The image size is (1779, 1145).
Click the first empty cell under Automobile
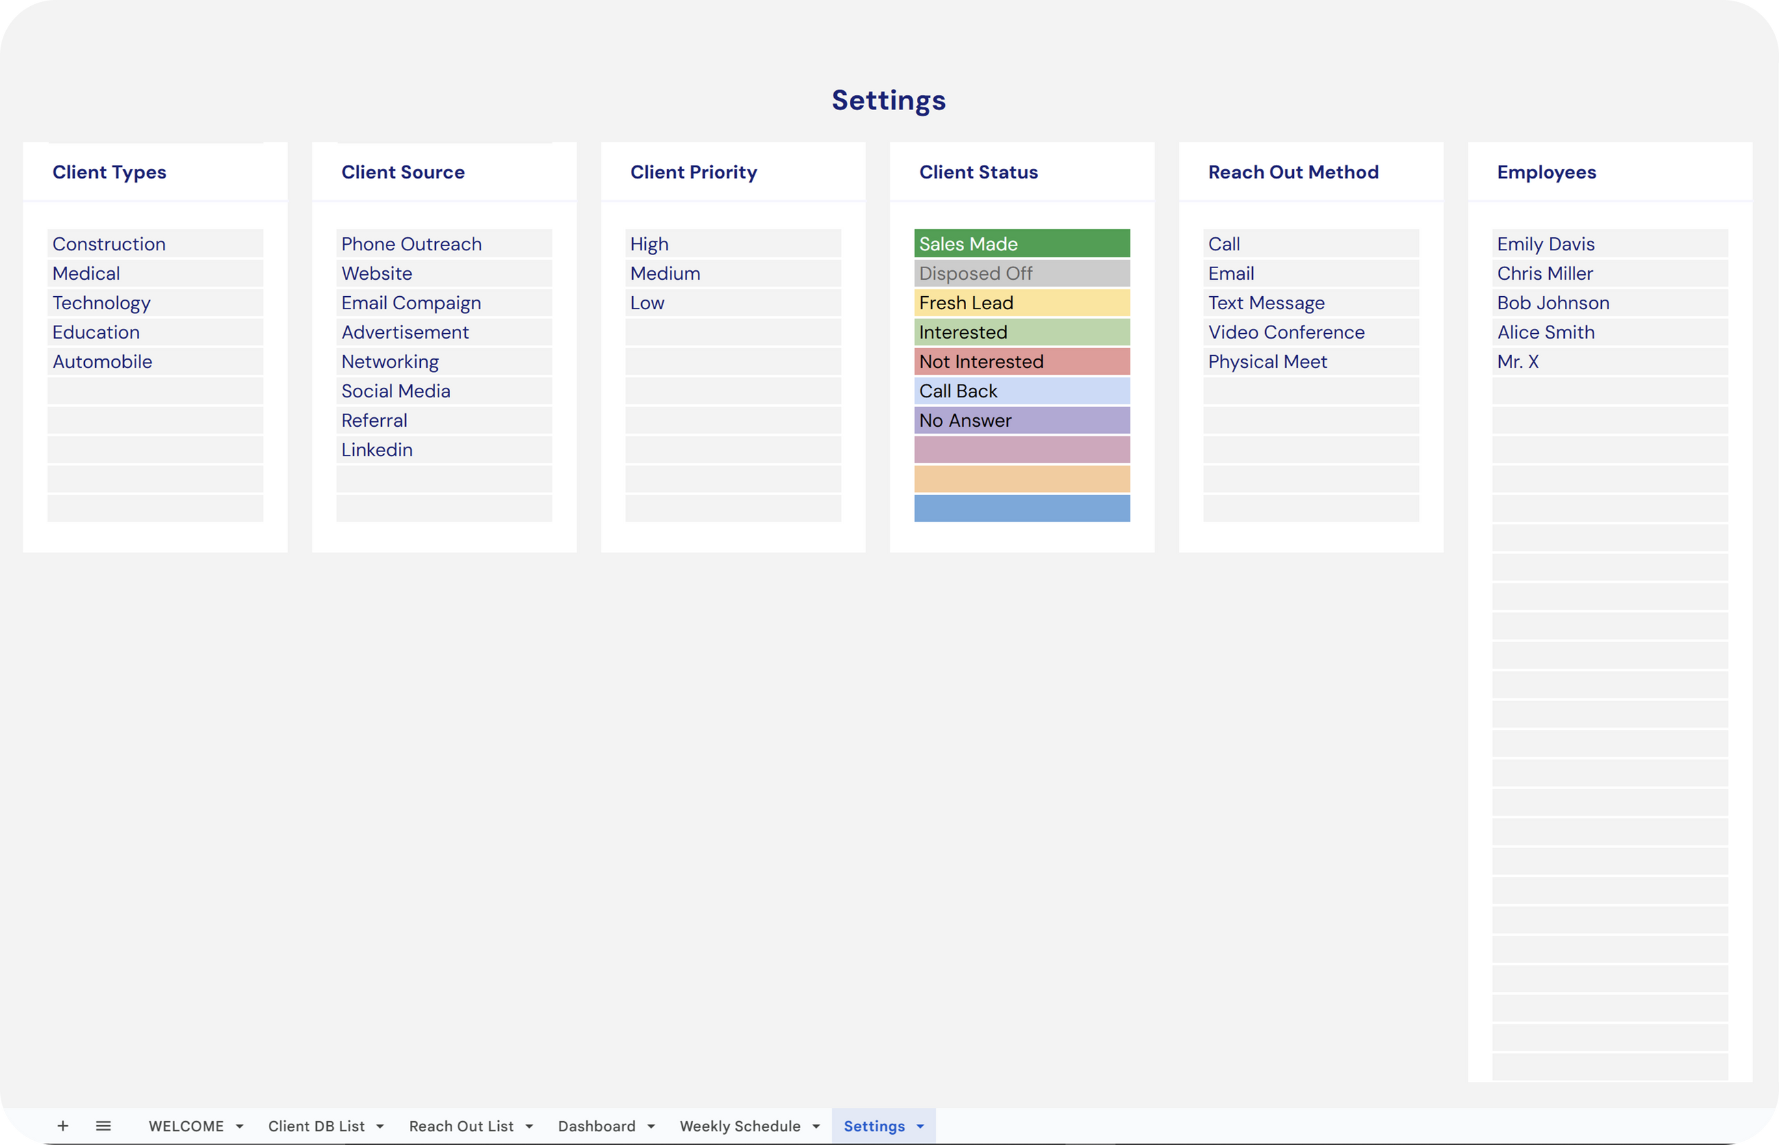coord(155,391)
